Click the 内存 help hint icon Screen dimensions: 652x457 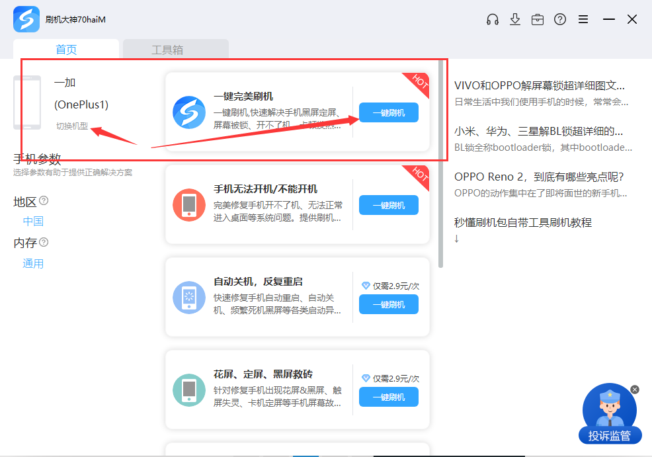44,242
